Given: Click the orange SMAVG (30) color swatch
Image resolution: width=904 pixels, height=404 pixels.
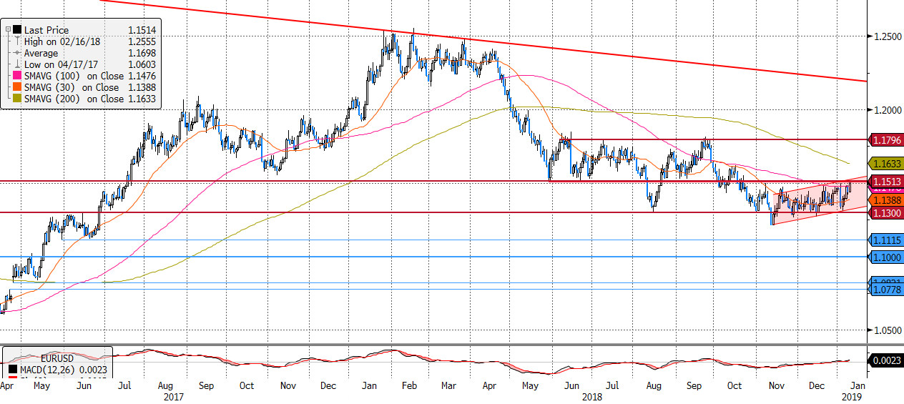Looking at the screenshot, I should point(17,87).
